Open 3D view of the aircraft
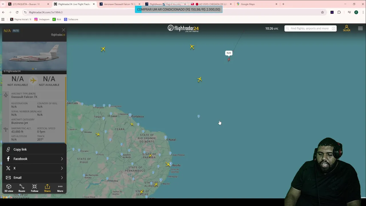The width and height of the screenshot is (366, 206). click(9, 188)
